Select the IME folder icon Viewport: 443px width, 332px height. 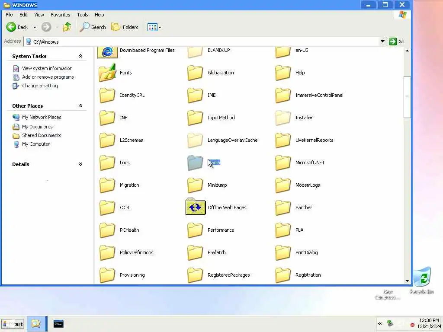tap(195, 95)
